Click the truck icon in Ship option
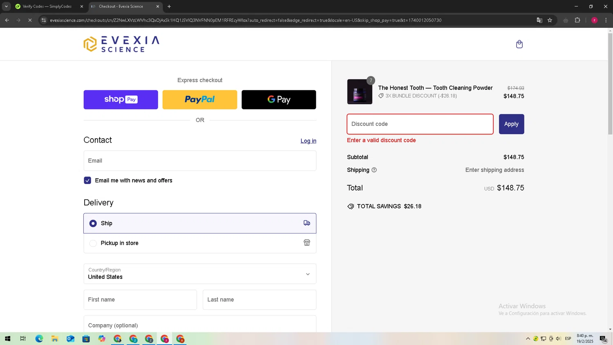Image resolution: width=613 pixels, height=345 pixels. click(x=307, y=223)
